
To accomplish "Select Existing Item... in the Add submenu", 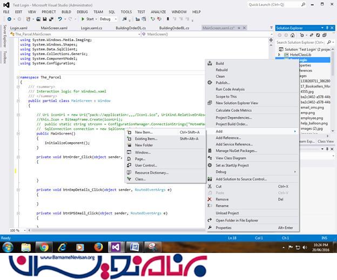I will pyautogui.click(x=165, y=139).
